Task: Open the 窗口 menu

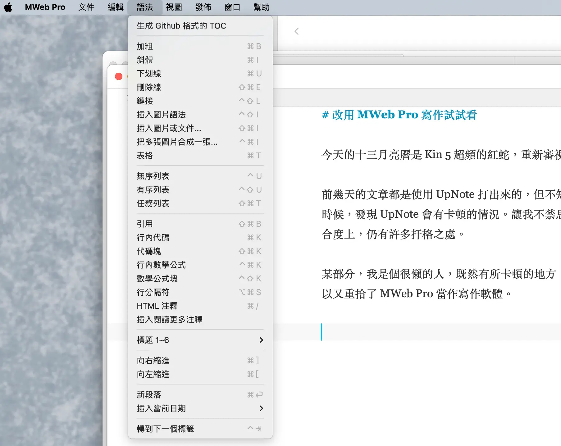Action: 232,7
